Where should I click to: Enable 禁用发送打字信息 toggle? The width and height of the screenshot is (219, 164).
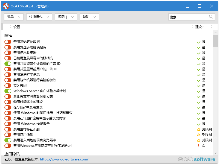click(x=8, y=74)
